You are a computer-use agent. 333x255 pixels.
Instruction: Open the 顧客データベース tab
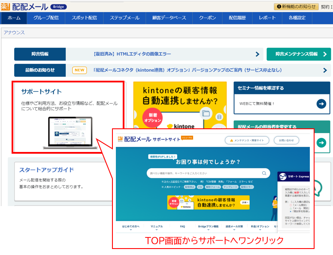tap(169, 18)
